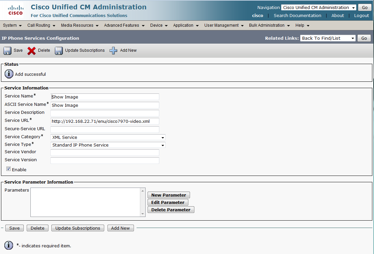The height and width of the screenshot is (254, 374).
Task: Click the Cisco logo
Action: 15,10
